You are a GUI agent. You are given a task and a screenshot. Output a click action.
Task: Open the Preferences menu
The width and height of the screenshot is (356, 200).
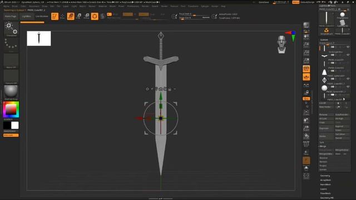(133, 6)
